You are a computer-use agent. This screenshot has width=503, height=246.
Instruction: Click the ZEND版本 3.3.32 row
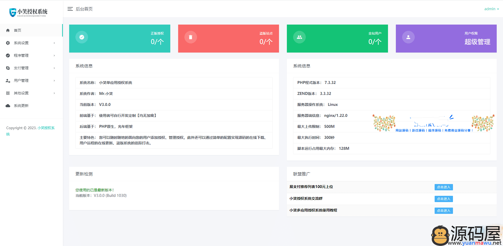(392, 94)
